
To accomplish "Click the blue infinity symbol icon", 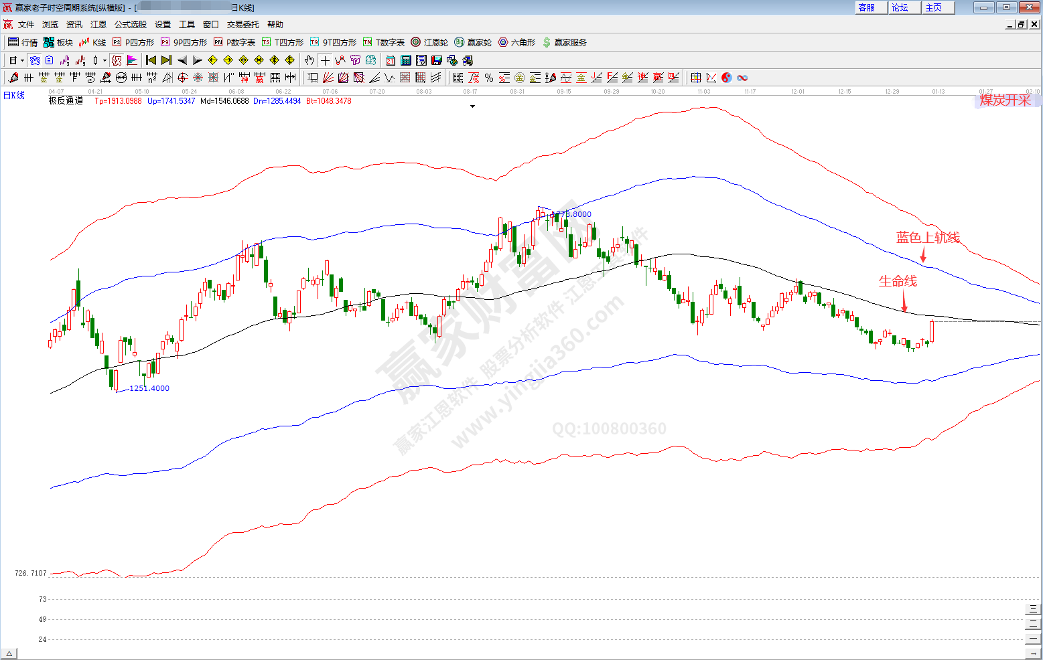I will click(x=742, y=78).
